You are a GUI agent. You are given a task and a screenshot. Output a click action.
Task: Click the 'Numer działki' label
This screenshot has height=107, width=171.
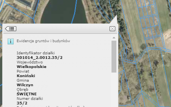tap(30, 99)
